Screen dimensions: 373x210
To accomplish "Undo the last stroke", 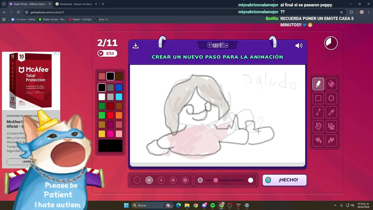I will tap(318, 140).
